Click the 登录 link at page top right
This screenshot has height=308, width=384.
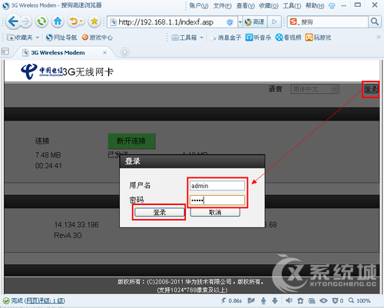(371, 89)
